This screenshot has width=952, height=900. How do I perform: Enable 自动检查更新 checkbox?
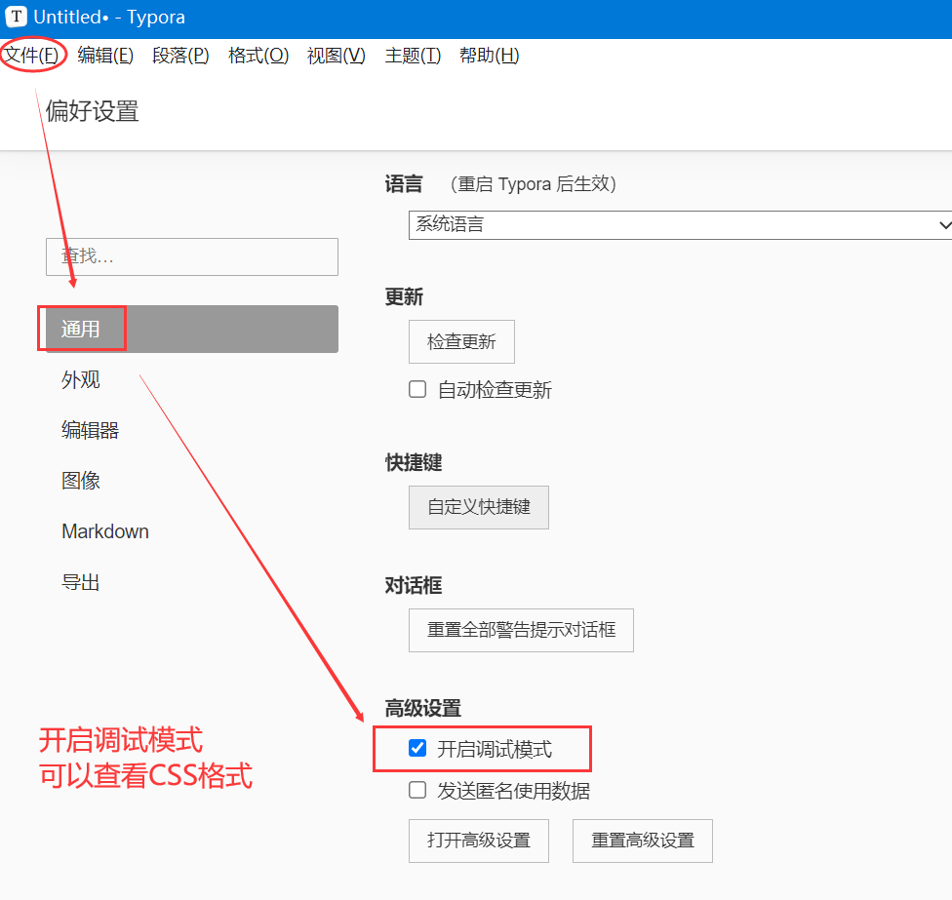point(417,389)
